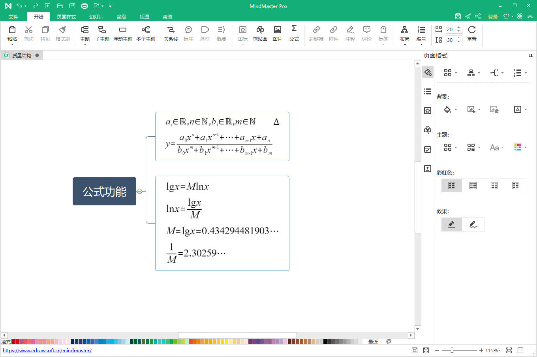Click the Reset (重置) icon
537x357 pixels.
472,30
